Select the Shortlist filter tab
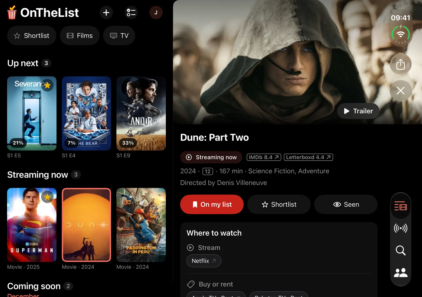 (32, 36)
